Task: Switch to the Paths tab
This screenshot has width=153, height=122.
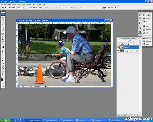Action: (x=133, y=39)
